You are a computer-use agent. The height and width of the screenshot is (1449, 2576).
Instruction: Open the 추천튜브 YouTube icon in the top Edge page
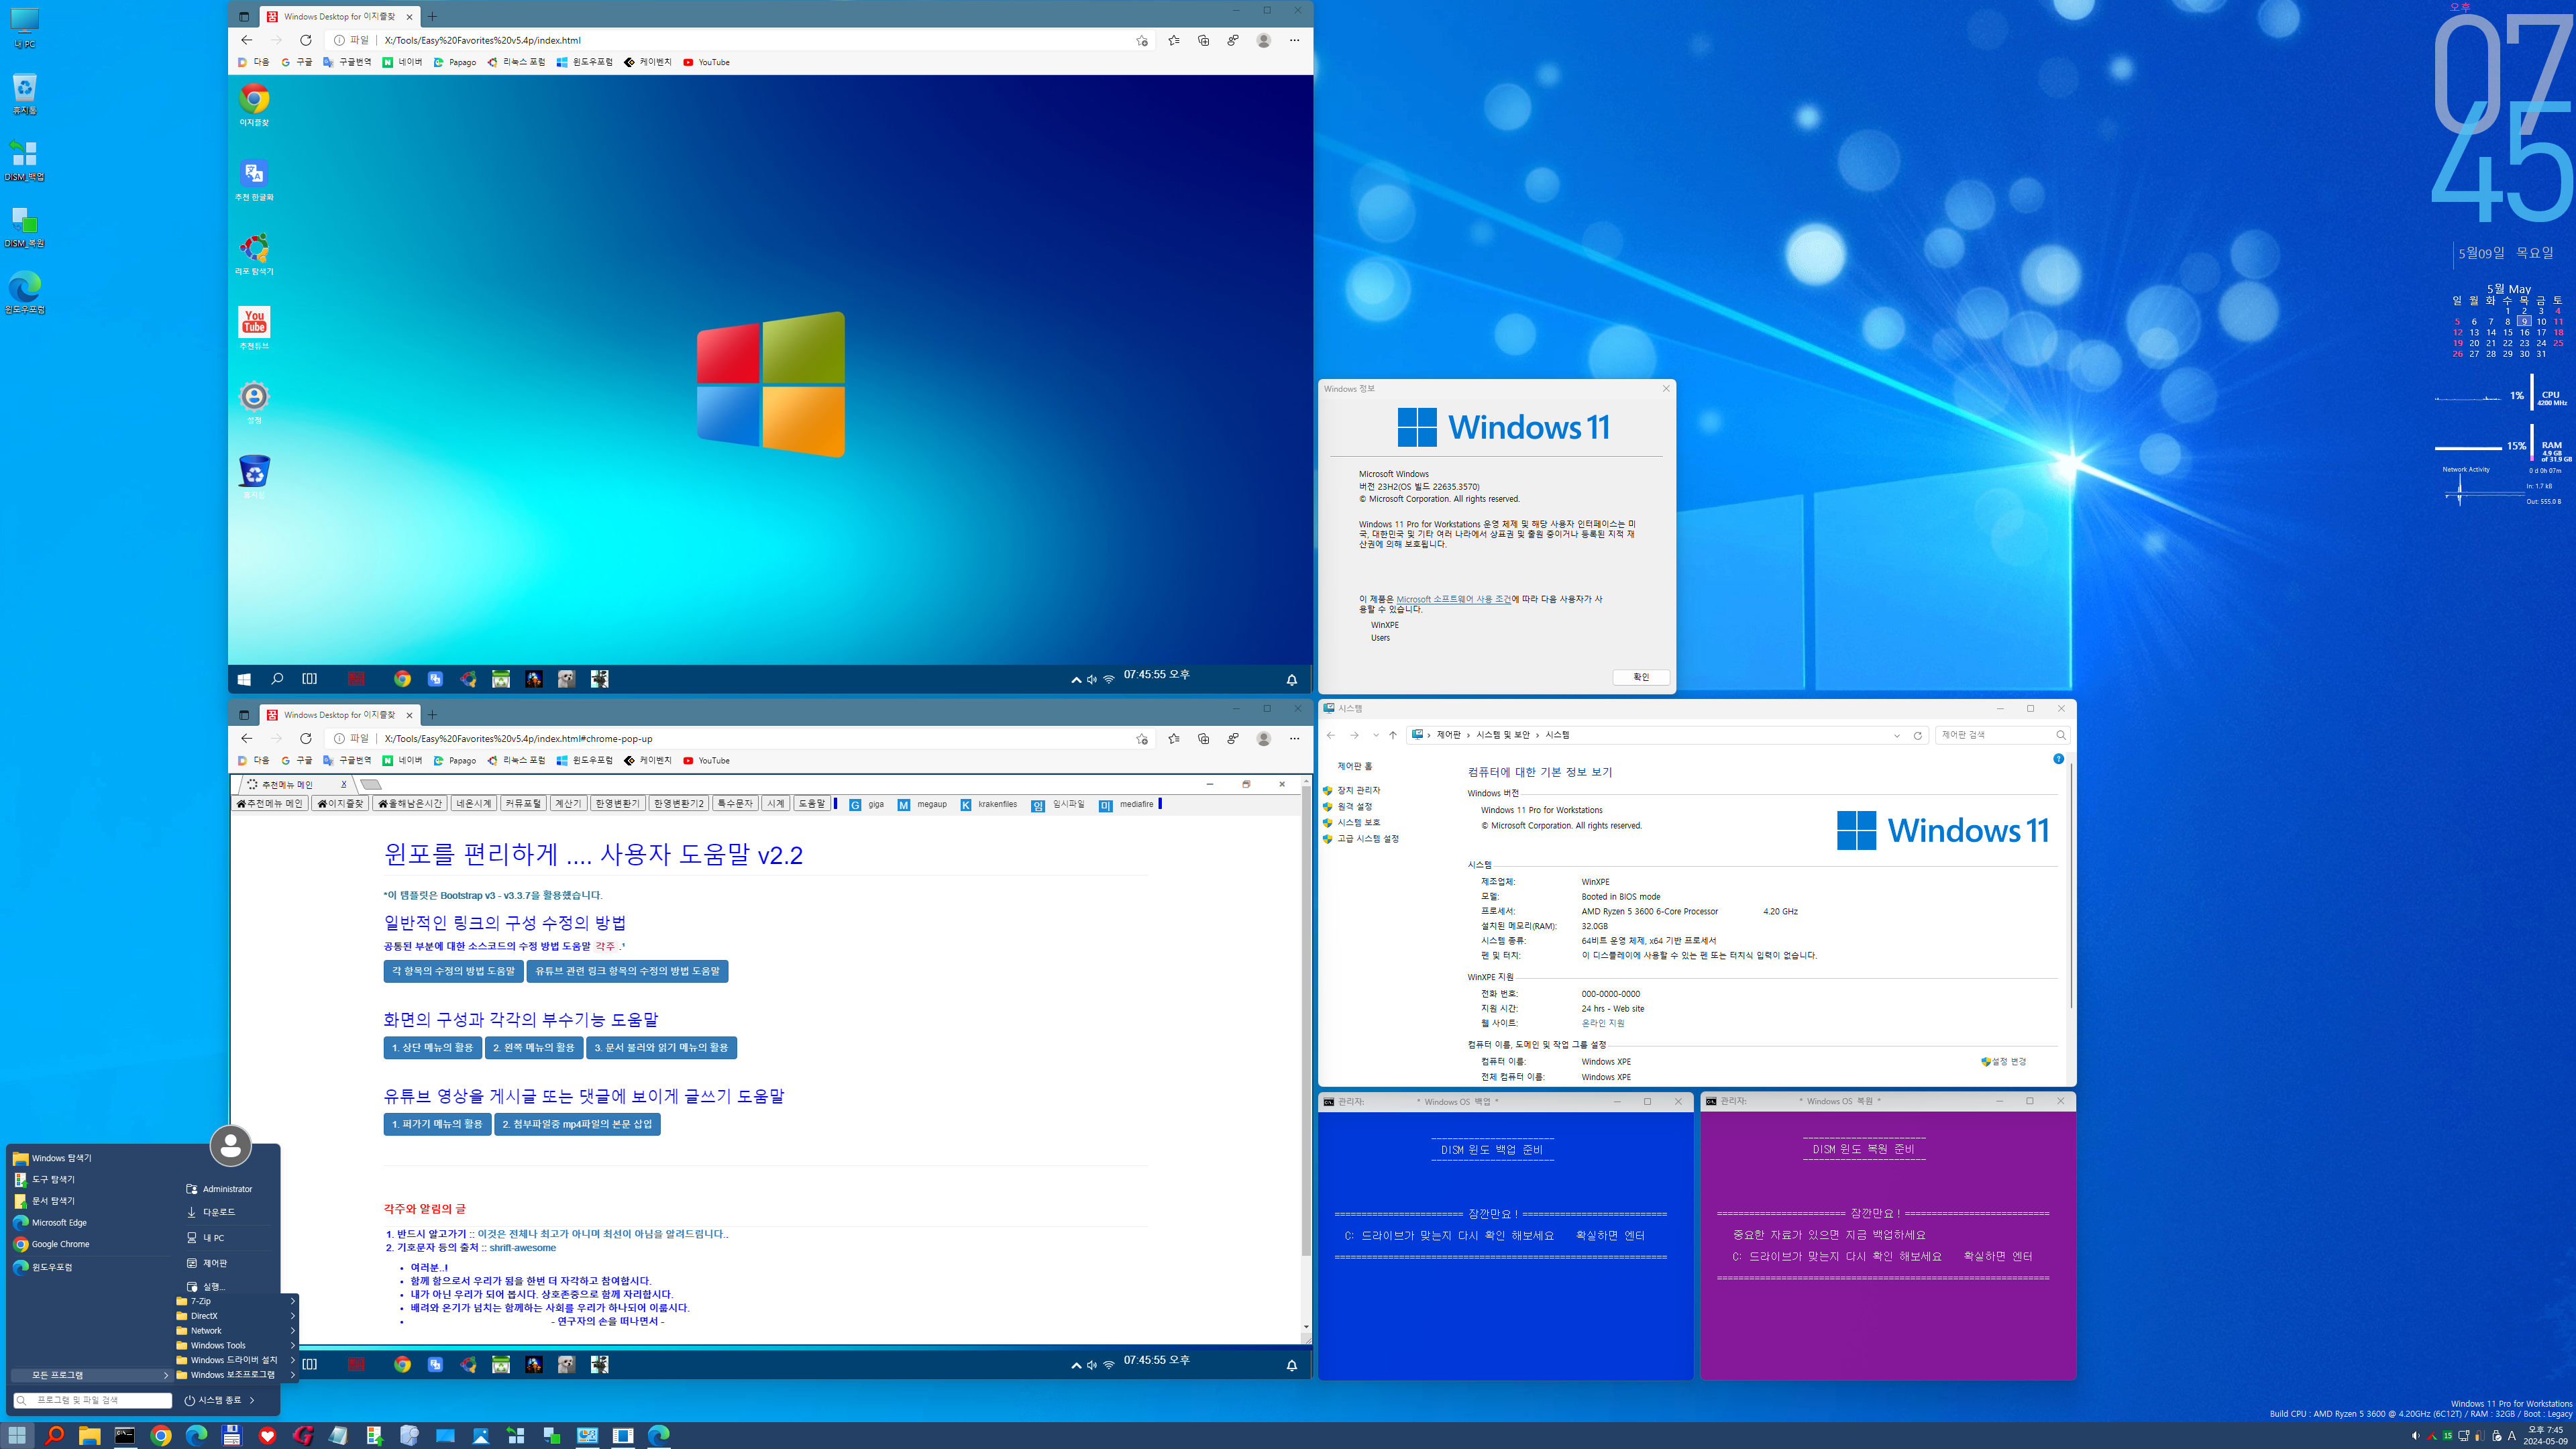[254, 328]
